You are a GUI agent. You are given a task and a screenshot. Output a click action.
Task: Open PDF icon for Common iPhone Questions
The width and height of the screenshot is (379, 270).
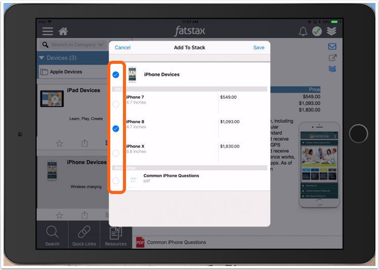(140, 242)
